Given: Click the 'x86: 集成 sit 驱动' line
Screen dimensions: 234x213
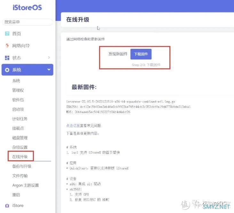Looking at the screenshot, I should click(x=83, y=184).
